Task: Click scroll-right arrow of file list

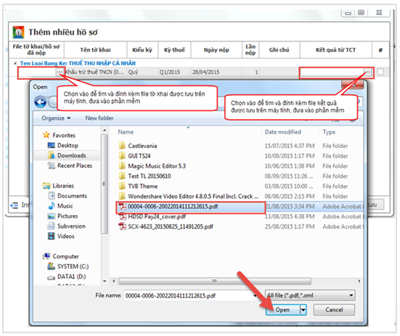Action: (359, 281)
